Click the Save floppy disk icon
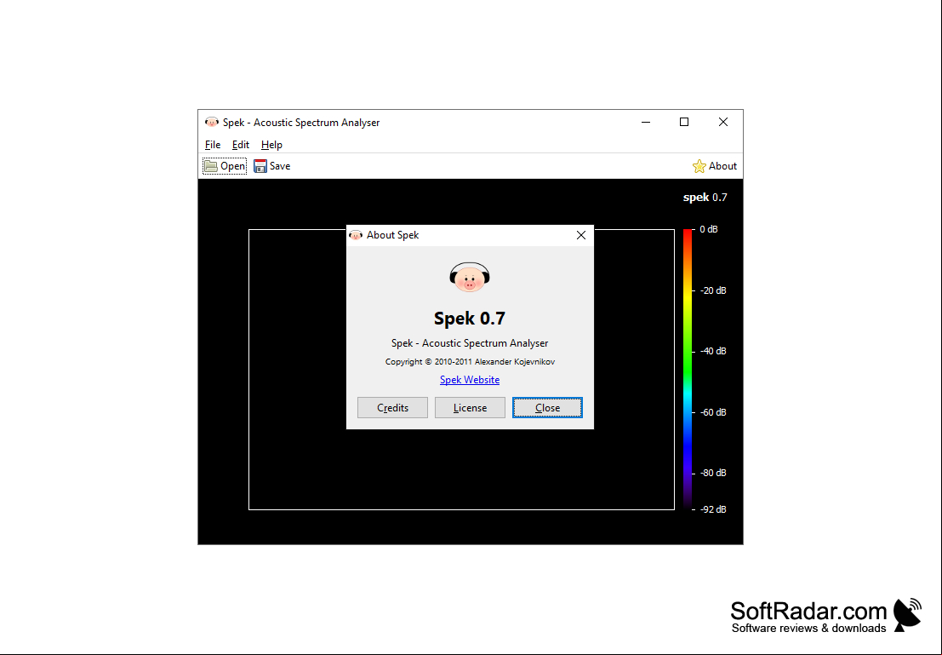The image size is (942, 655). tap(260, 166)
